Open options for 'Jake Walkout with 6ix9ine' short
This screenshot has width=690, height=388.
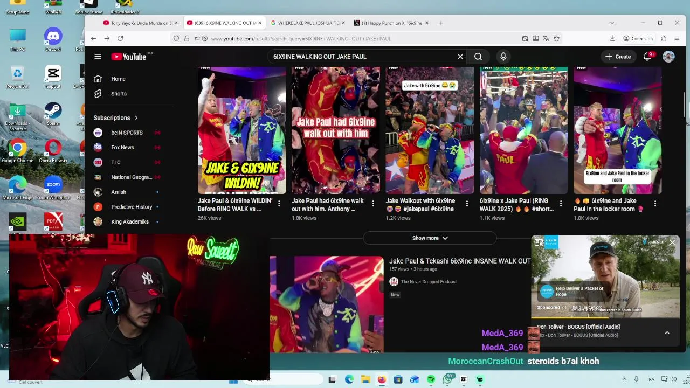click(x=467, y=204)
